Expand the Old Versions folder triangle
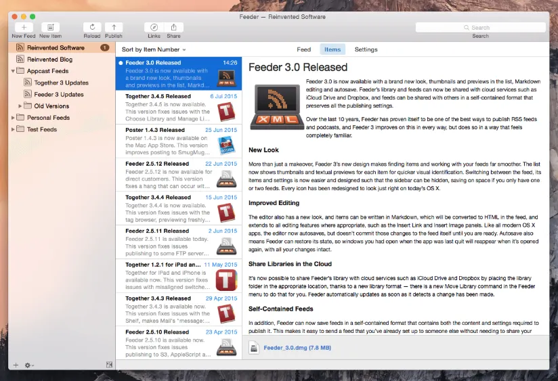558x381 pixels. click(20, 106)
